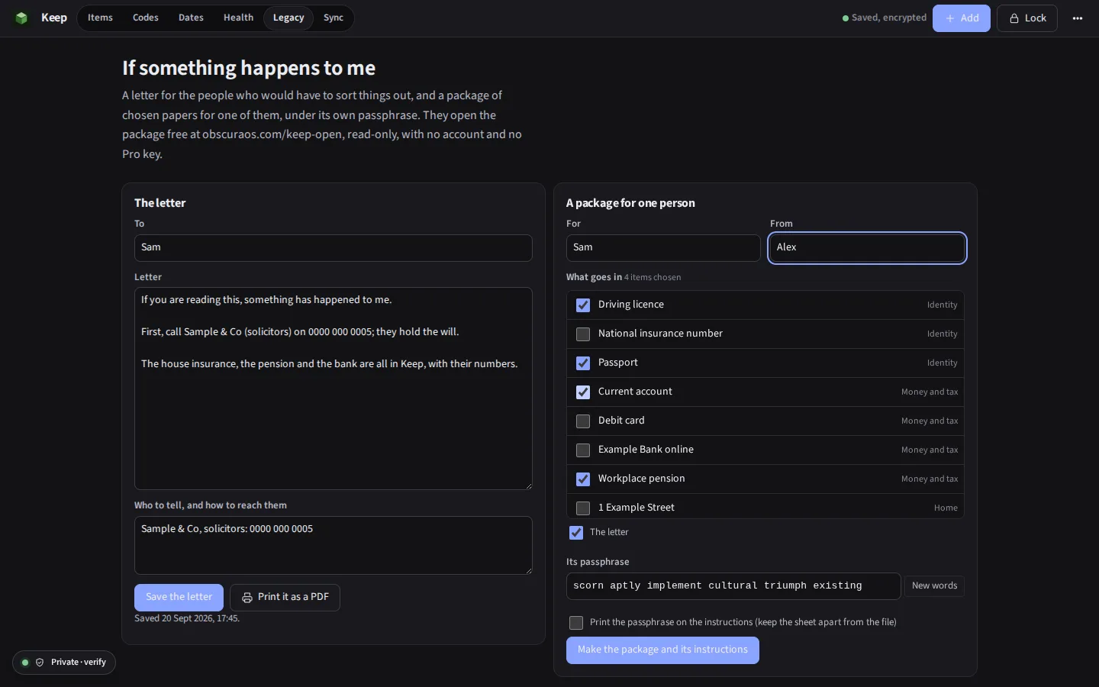Click the Private verify badge

coord(64,663)
